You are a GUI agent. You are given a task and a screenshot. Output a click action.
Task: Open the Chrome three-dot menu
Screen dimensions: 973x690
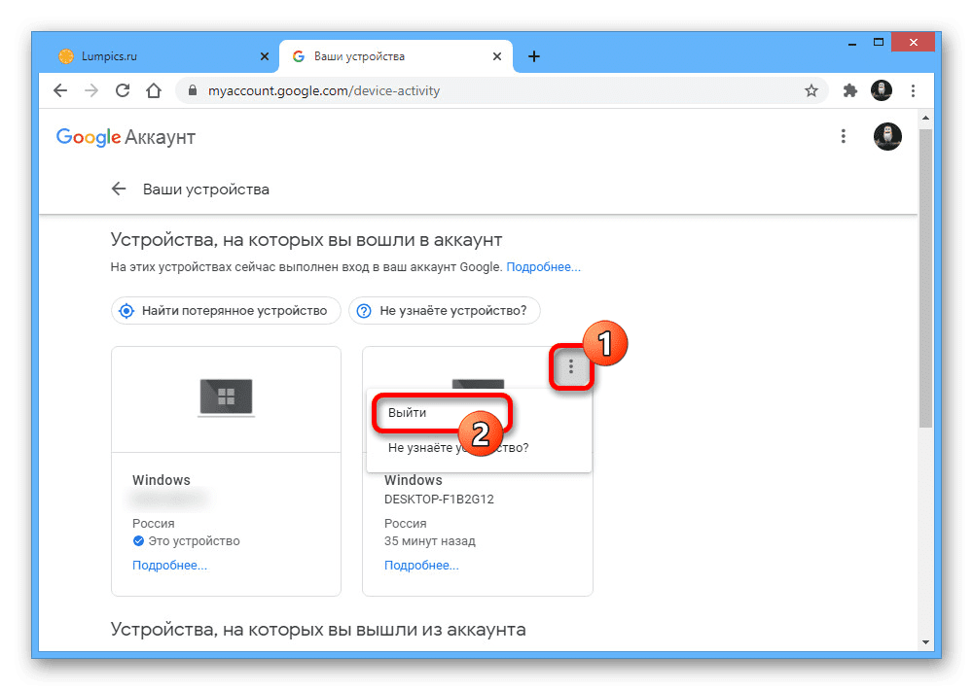[913, 90]
